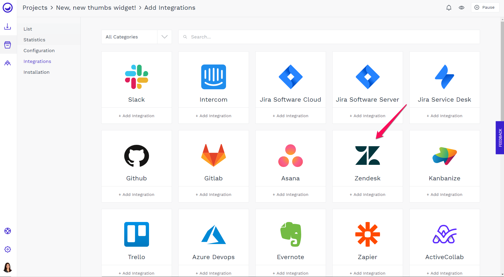Click the categories dropdown chevron arrow

165,37
